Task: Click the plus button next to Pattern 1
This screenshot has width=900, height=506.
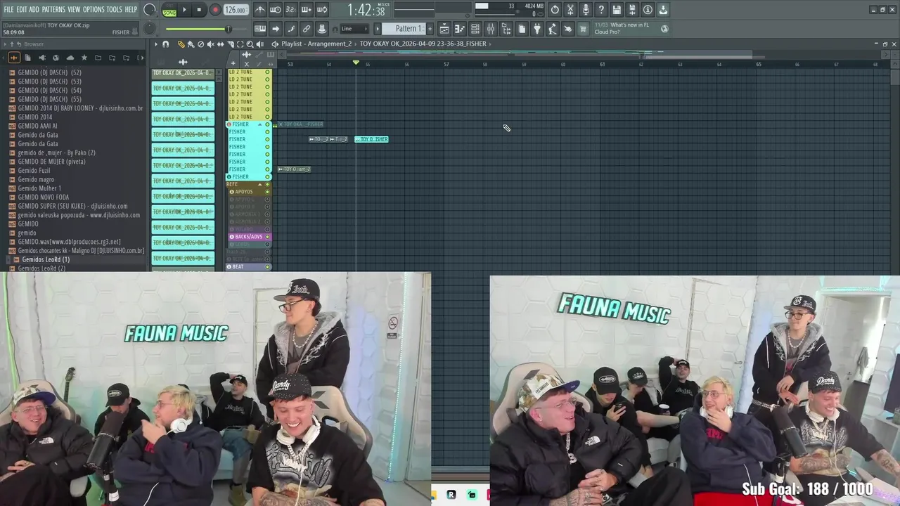Action: 430,29
